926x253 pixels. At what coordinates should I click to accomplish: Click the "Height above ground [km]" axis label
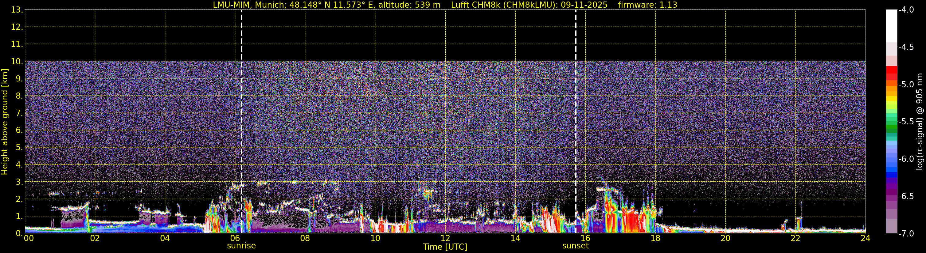pyautogui.click(x=5, y=122)
